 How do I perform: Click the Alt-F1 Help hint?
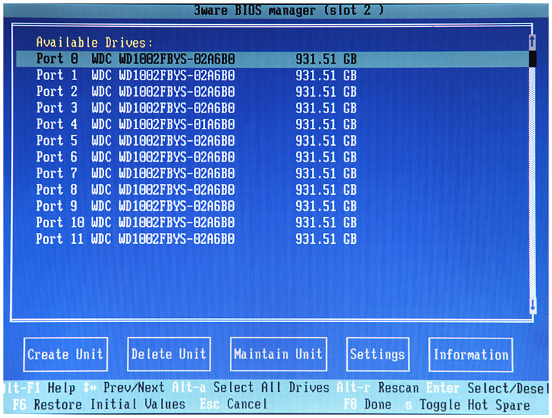point(40,388)
